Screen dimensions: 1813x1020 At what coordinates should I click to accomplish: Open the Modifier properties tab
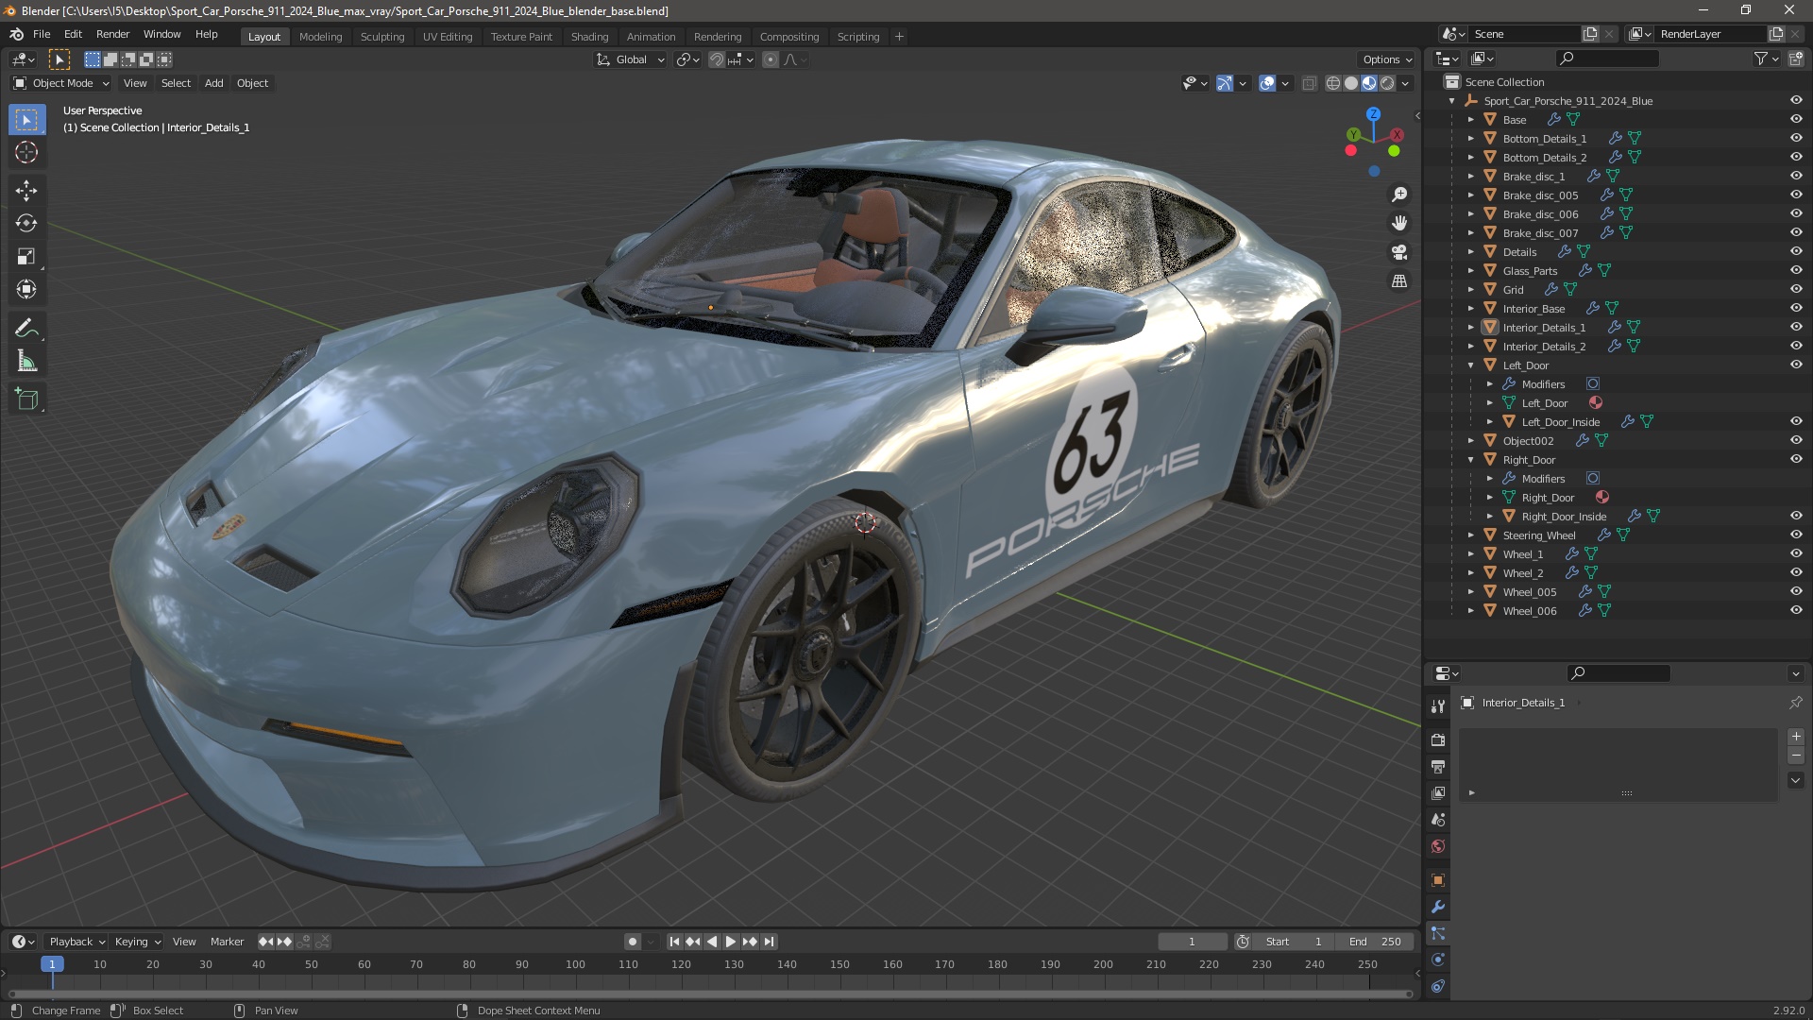[1438, 907]
